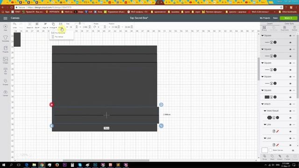Click the New project icon in sidebar
Viewport: 299px width, 168px height.
(5, 27)
